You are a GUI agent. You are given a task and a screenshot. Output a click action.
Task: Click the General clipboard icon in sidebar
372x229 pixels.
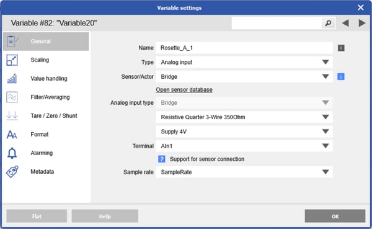point(12,42)
